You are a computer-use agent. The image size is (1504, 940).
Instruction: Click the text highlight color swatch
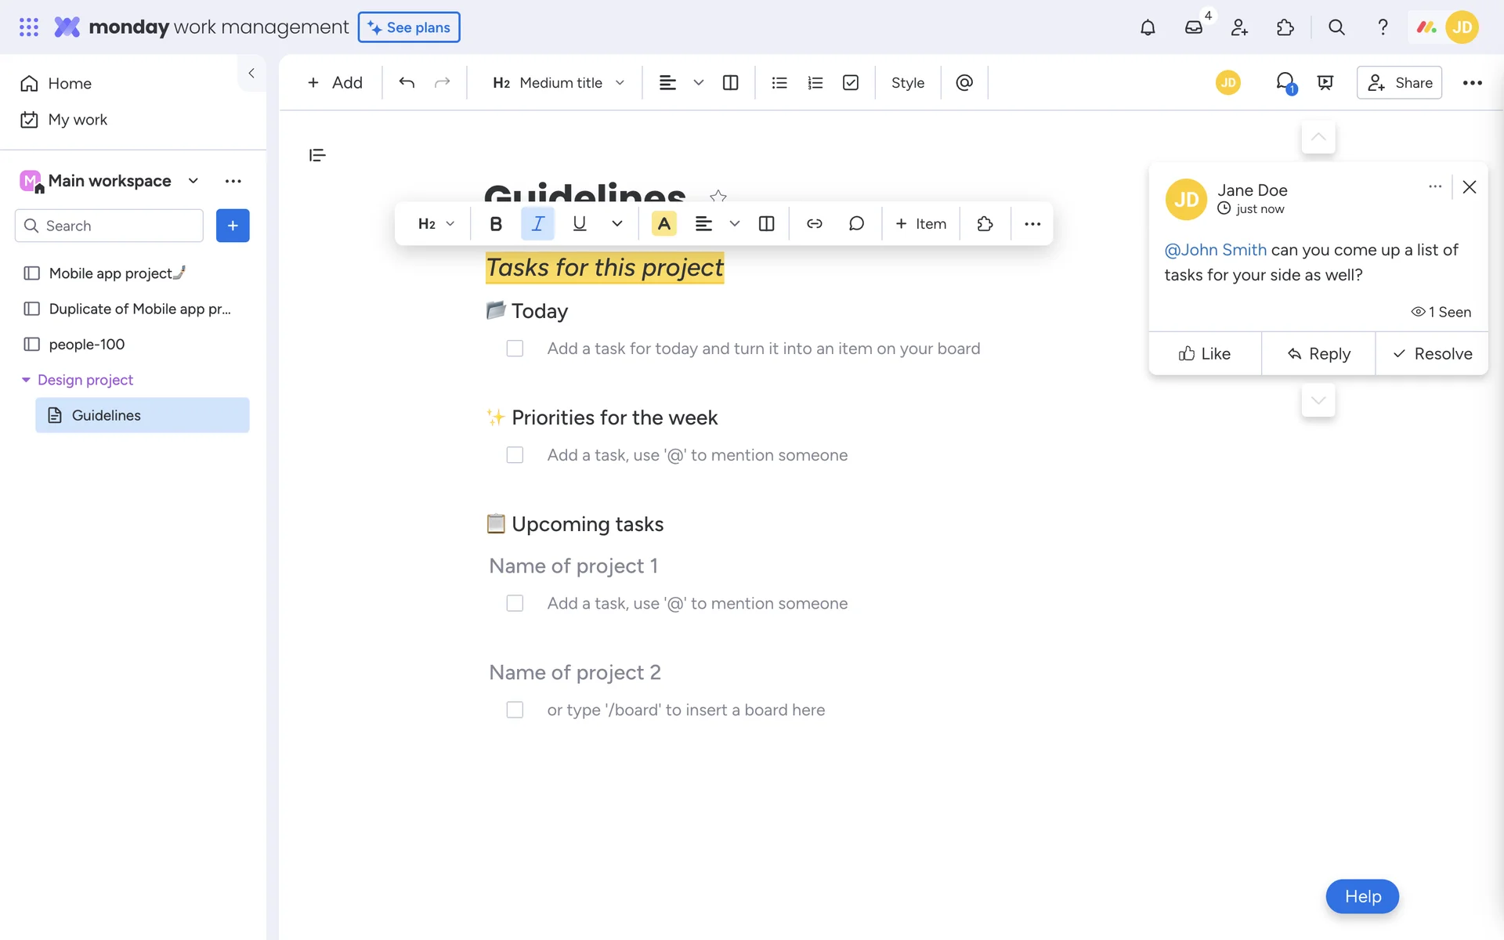tap(663, 224)
